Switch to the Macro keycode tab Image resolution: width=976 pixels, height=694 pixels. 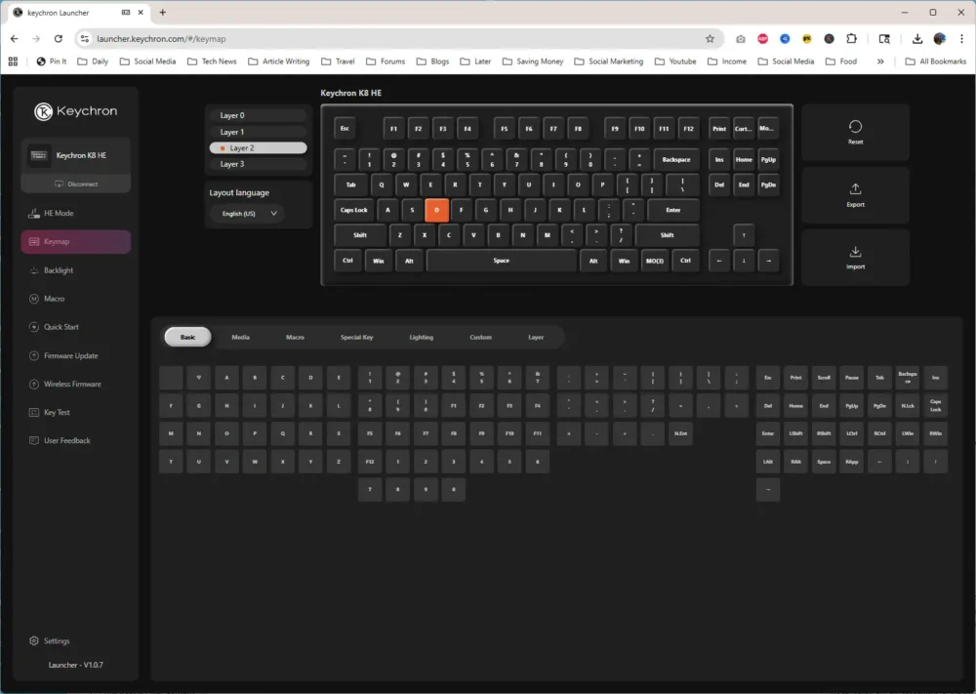pos(295,338)
